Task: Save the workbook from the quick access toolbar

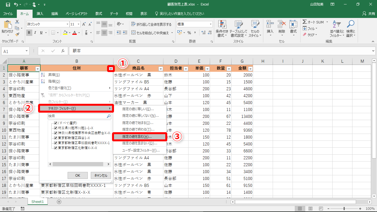Action: pos(8,4)
